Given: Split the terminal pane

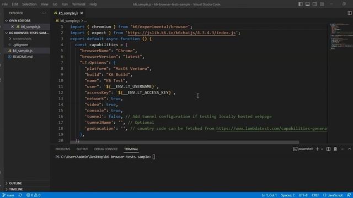Looking at the screenshot, I should tap(329, 149).
